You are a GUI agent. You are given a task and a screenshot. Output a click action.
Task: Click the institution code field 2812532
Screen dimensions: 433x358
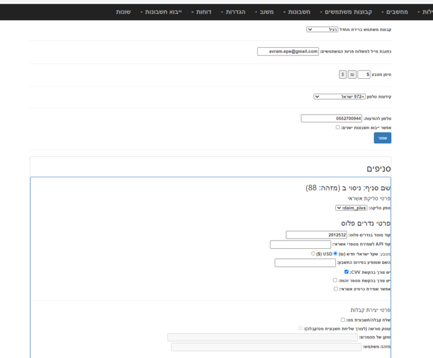tap(316, 235)
